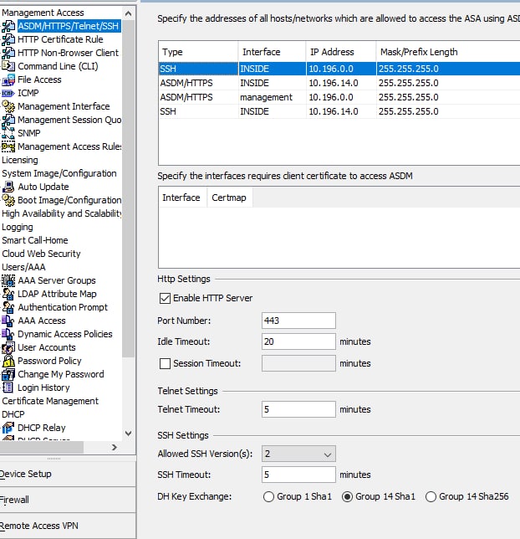Click the SNMP icon

pyautogui.click(x=8, y=133)
